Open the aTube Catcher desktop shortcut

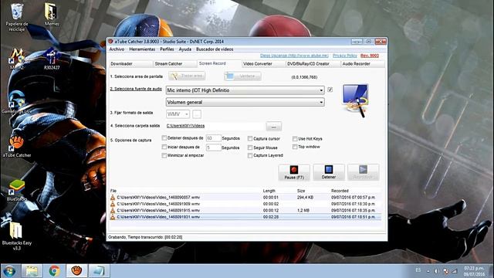pyautogui.click(x=17, y=146)
